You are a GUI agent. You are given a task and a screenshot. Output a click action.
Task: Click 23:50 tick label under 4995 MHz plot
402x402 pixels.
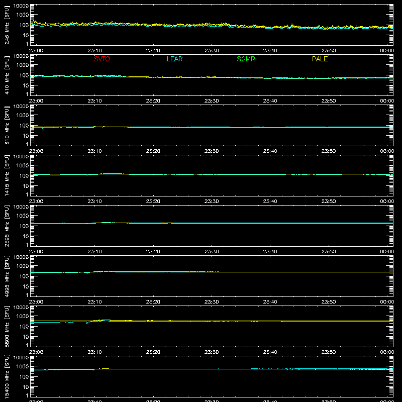click(329, 302)
